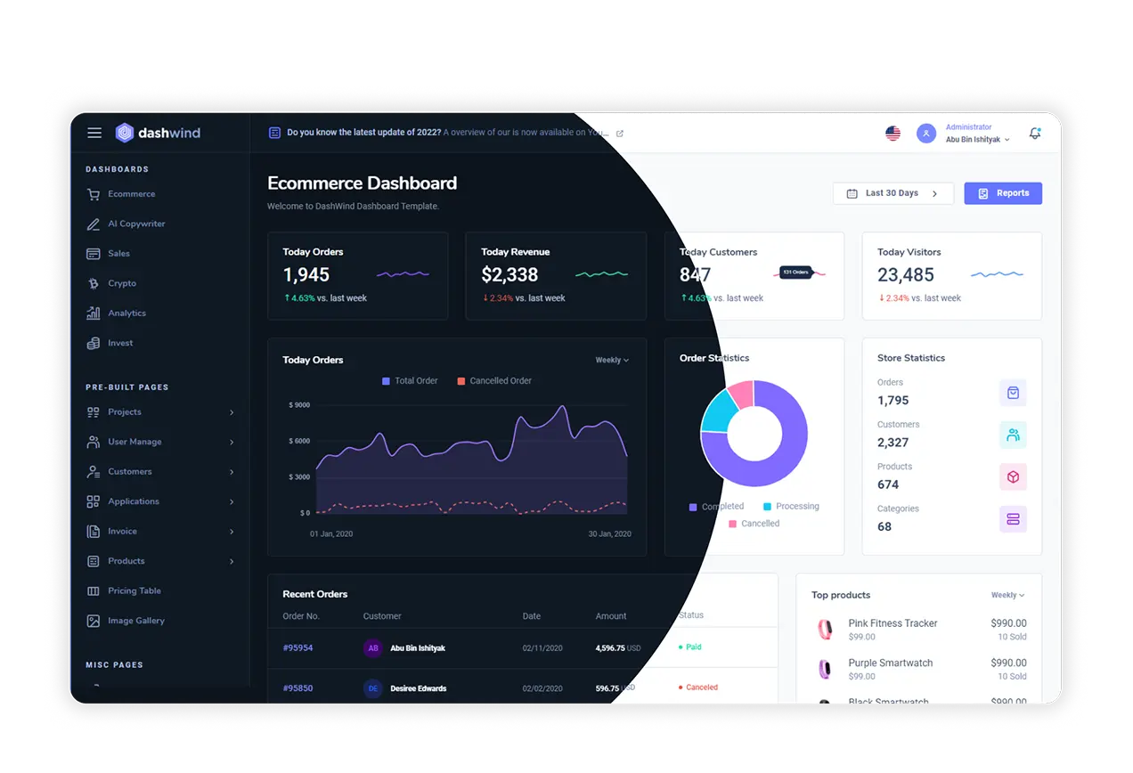
Task: Click the Customers person icon
Action: 93,472
